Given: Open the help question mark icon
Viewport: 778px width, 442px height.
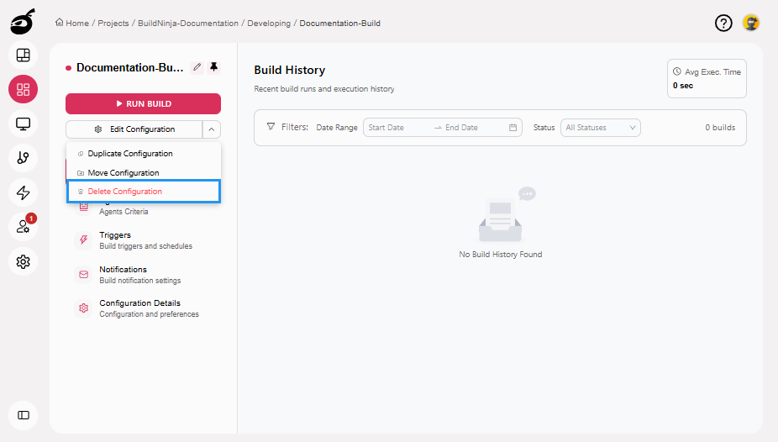Looking at the screenshot, I should [x=723, y=23].
